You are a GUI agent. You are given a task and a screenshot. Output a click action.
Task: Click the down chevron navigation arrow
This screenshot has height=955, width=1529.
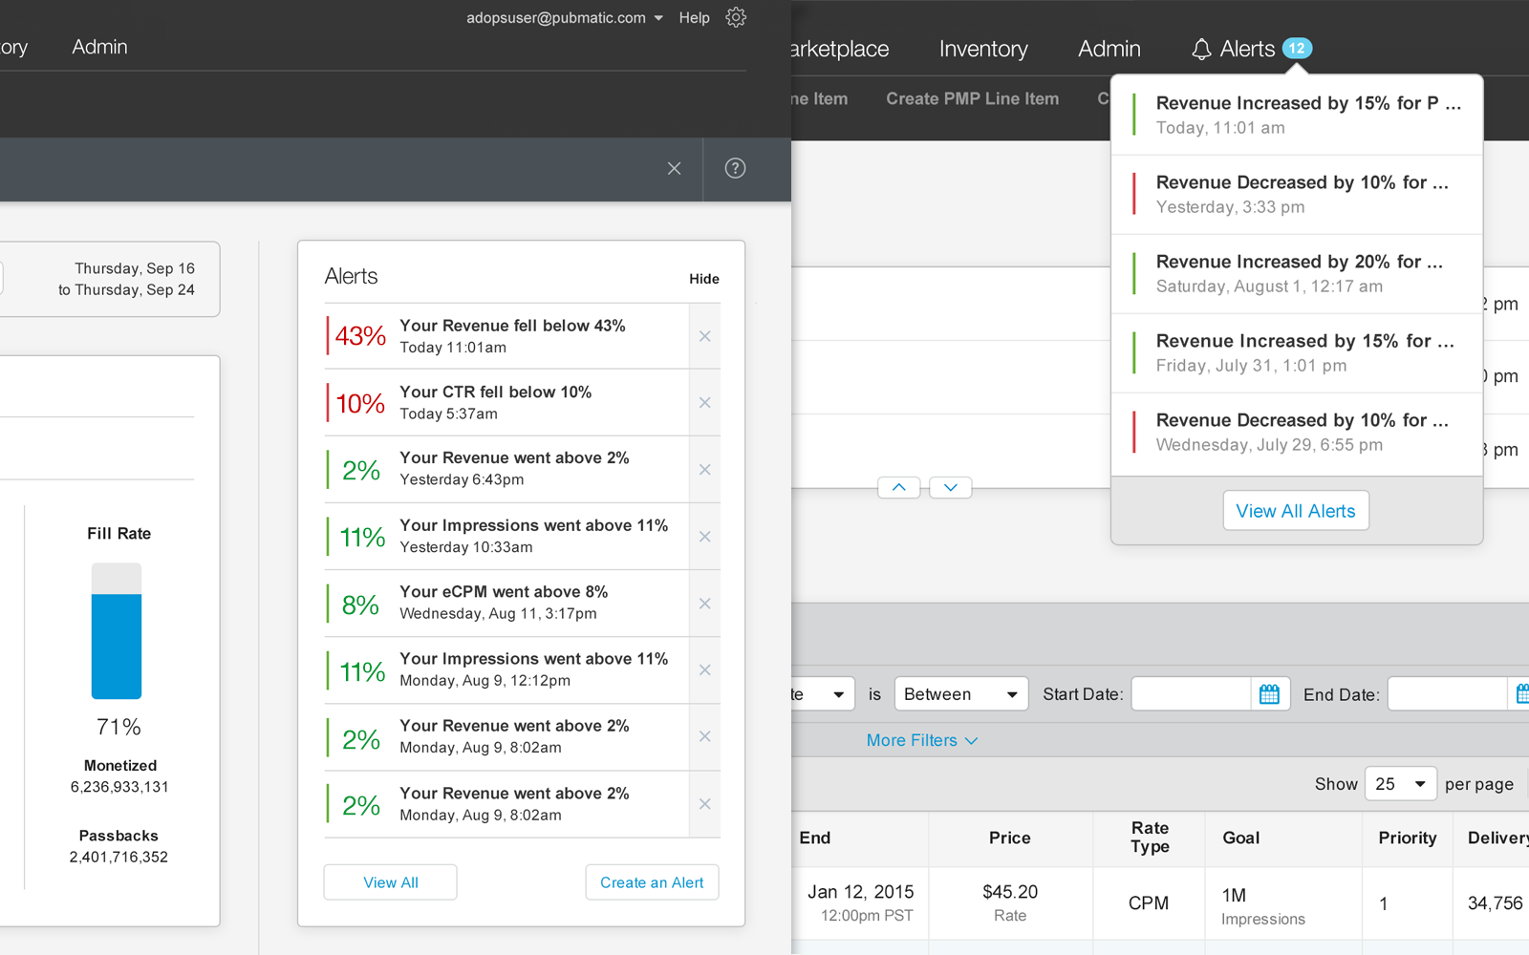(950, 487)
